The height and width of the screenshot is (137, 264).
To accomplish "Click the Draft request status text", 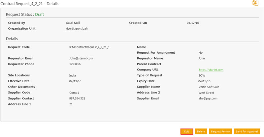I will coord(39,14).
